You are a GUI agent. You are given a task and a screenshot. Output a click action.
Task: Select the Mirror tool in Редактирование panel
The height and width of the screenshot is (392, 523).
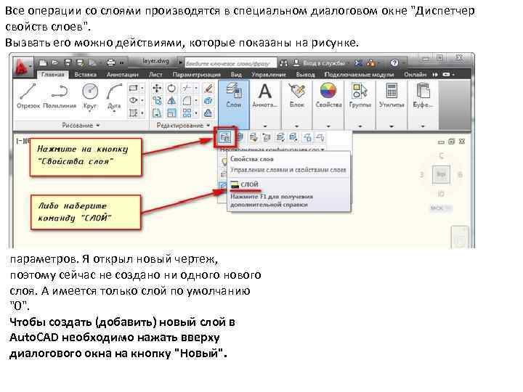tap(171, 101)
